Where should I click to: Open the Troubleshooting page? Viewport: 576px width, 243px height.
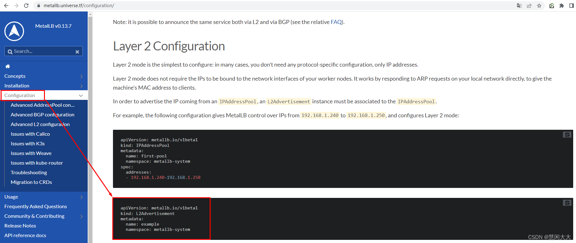point(29,173)
